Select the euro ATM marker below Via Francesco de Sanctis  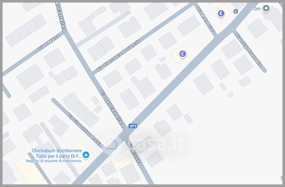click(182, 54)
